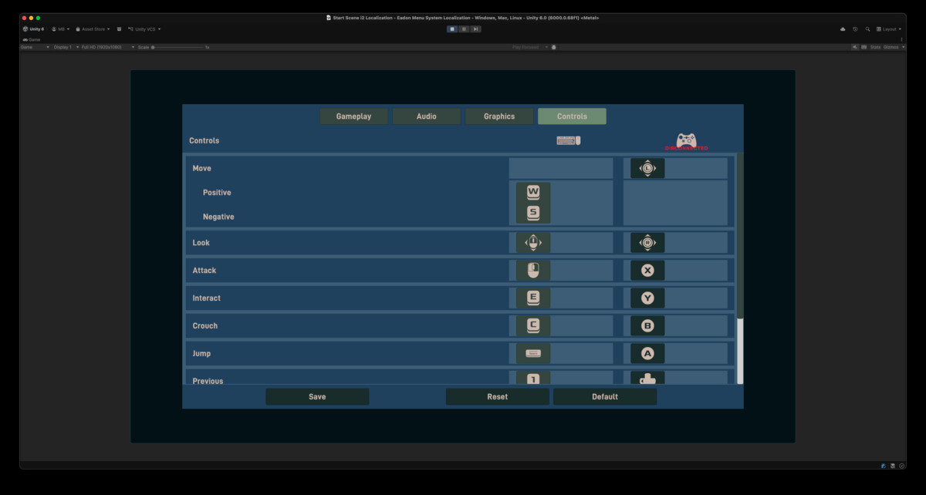Select the W key binding for Move Positive
Image resolution: width=926 pixels, height=495 pixels.
coord(533,190)
